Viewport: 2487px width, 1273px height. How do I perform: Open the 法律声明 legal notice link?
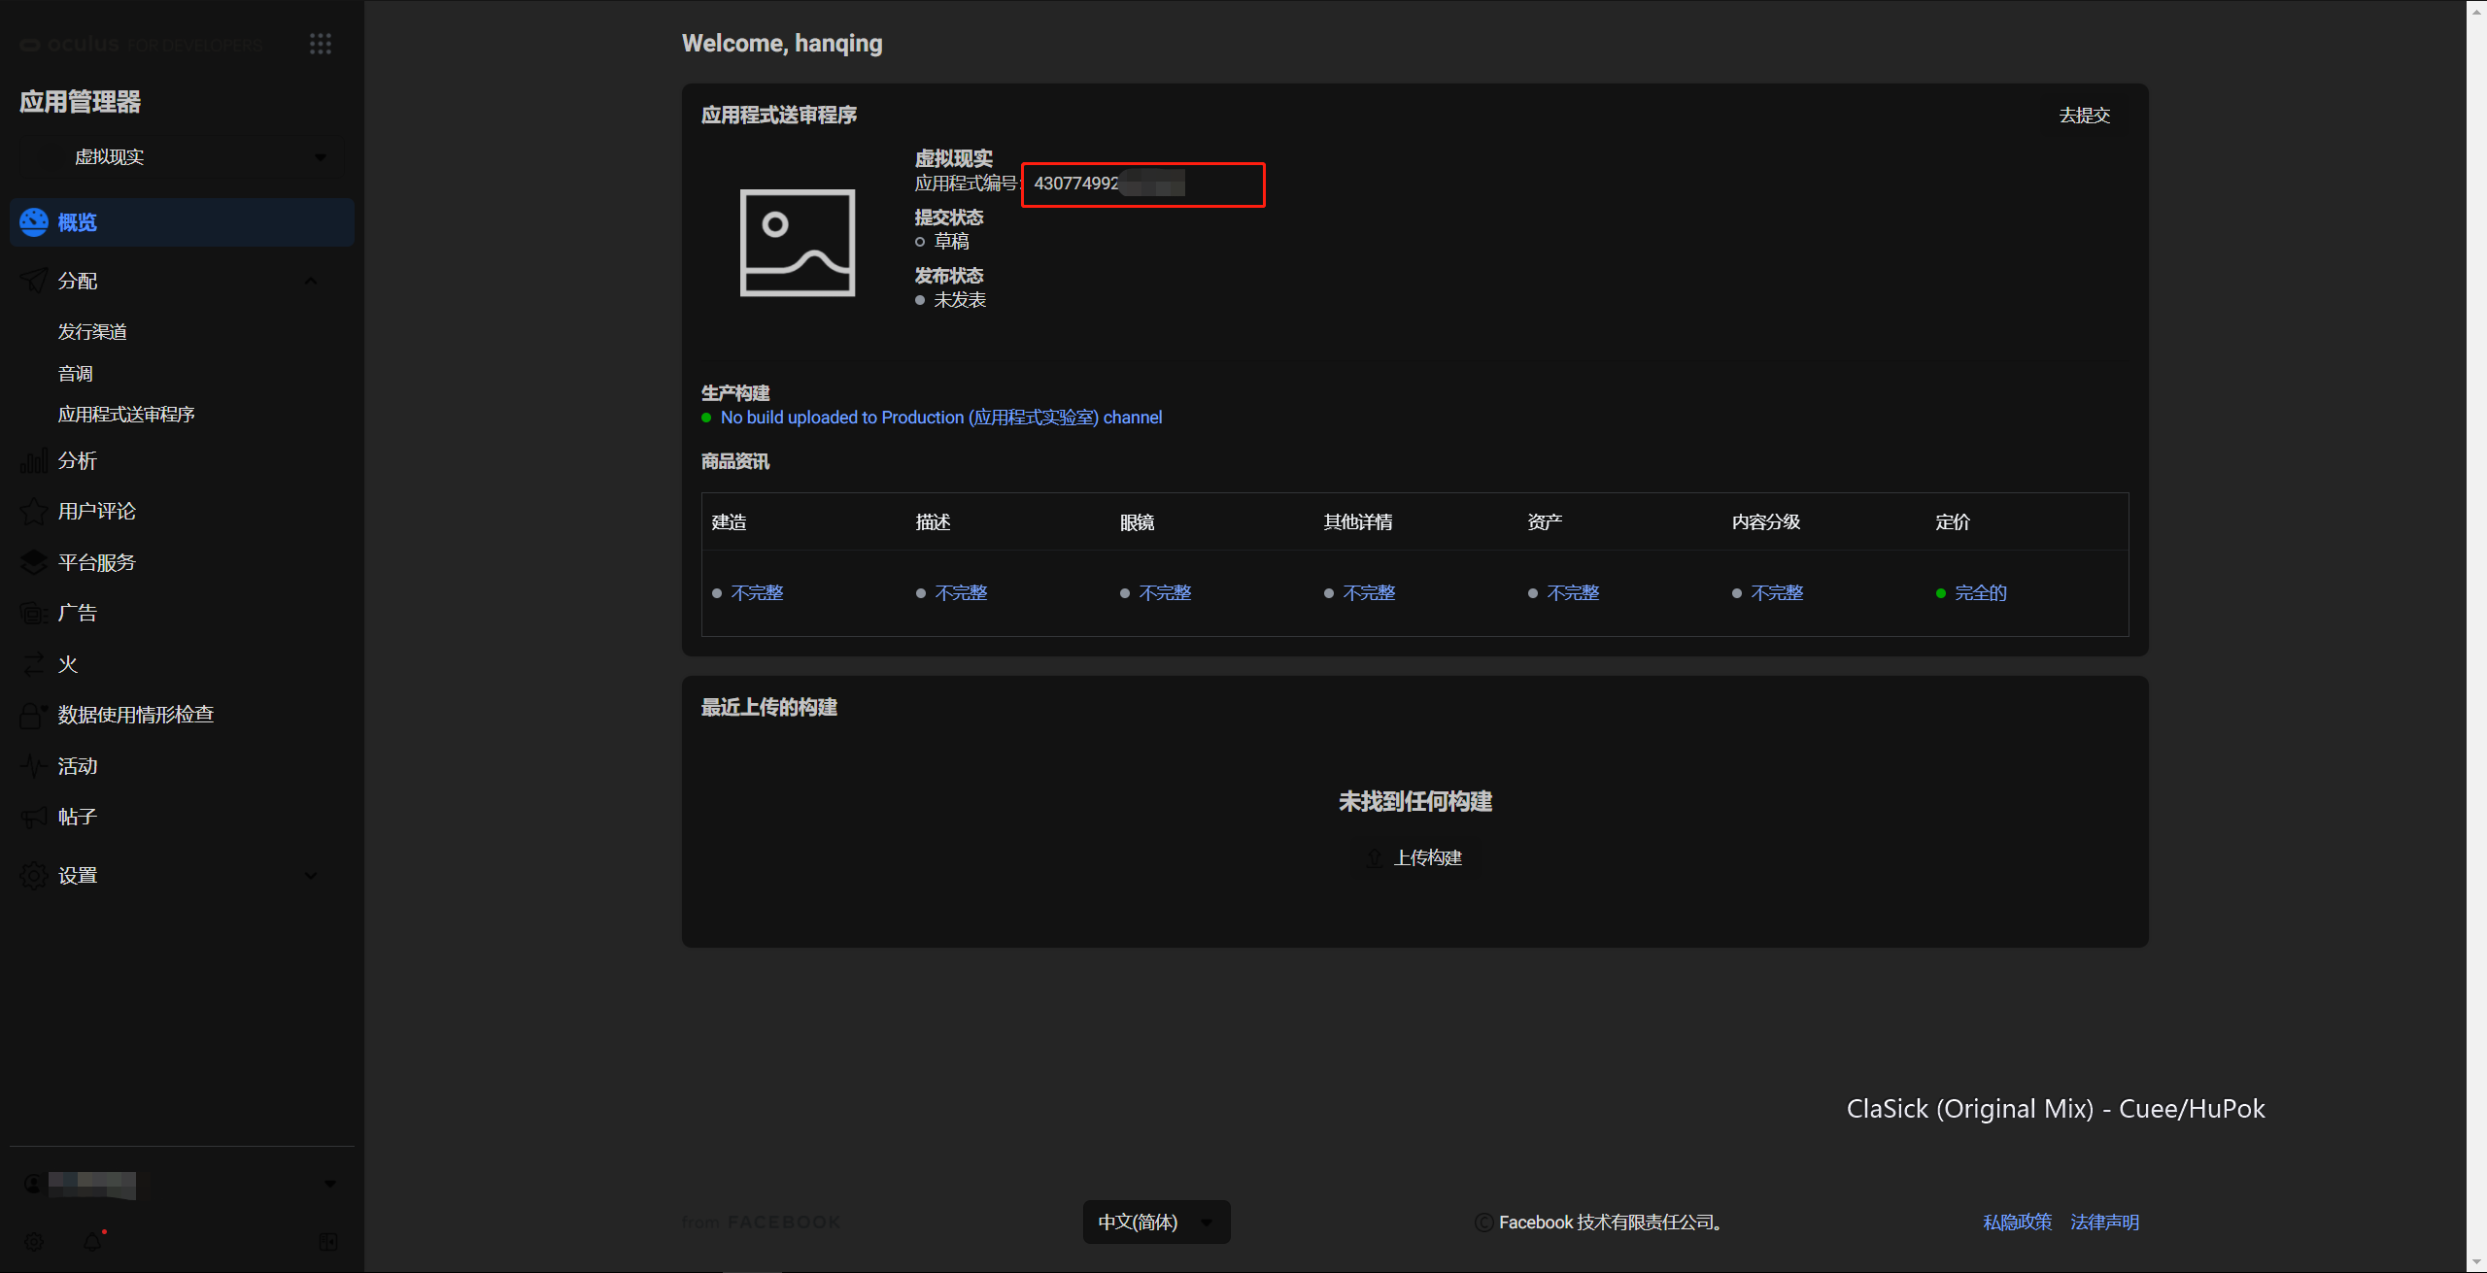point(2105,1223)
